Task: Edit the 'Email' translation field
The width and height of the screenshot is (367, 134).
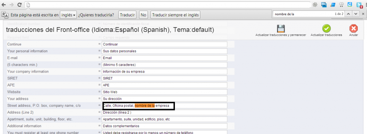Action: point(165,58)
